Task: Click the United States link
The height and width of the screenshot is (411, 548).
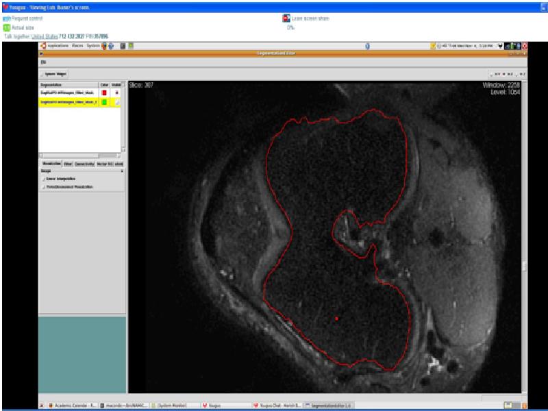Action: pyautogui.click(x=45, y=36)
